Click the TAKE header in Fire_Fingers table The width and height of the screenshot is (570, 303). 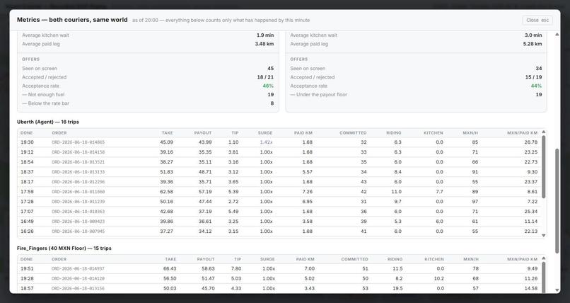[x=170, y=259]
